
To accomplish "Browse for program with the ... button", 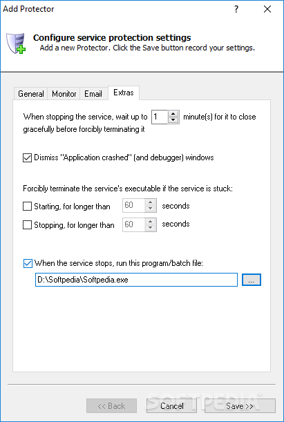I will pyautogui.click(x=252, y=280).
